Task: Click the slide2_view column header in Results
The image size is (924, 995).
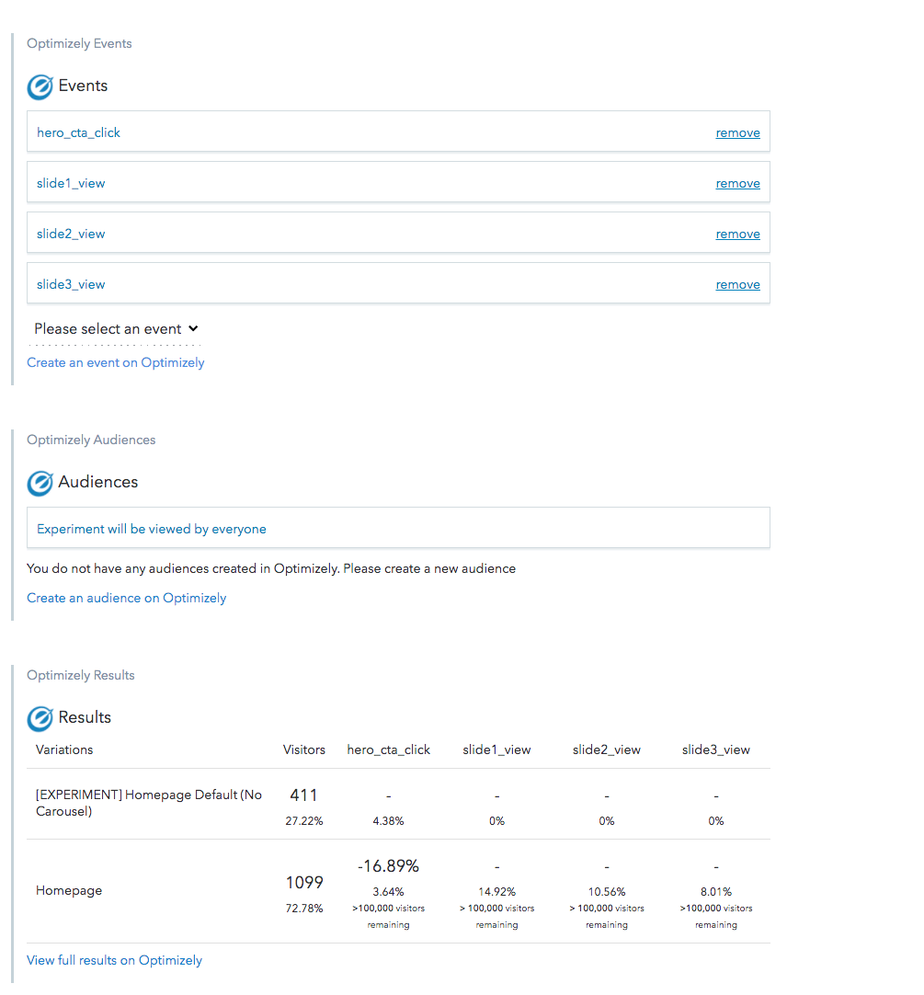Action: 607,750
